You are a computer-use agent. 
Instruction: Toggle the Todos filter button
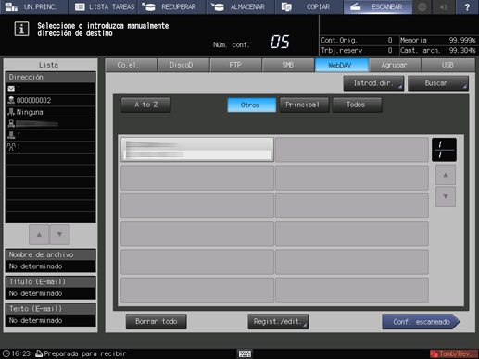point(357,105)
